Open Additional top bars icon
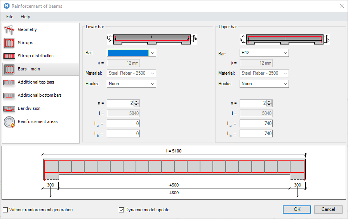Screen dimensions: 348x219 coord(9,82)
